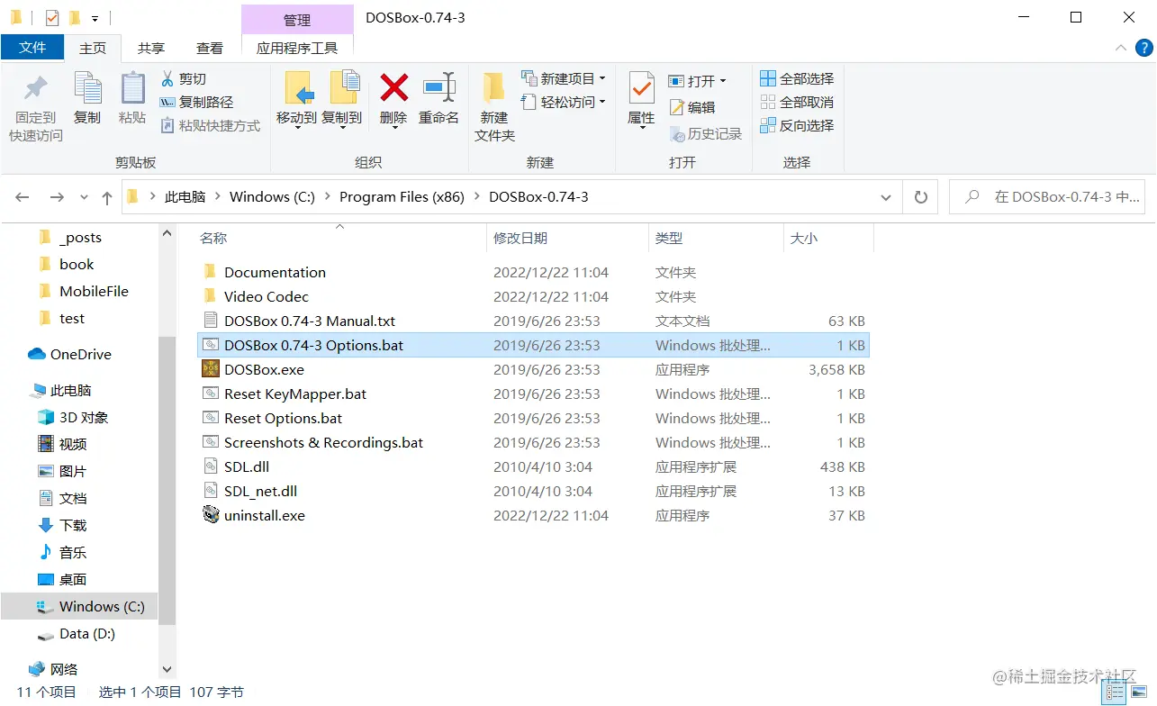Screen dimensions: 1157x706
Task: Expand chevron after Windows (C:) in path
Action: (x=327, y=197)
